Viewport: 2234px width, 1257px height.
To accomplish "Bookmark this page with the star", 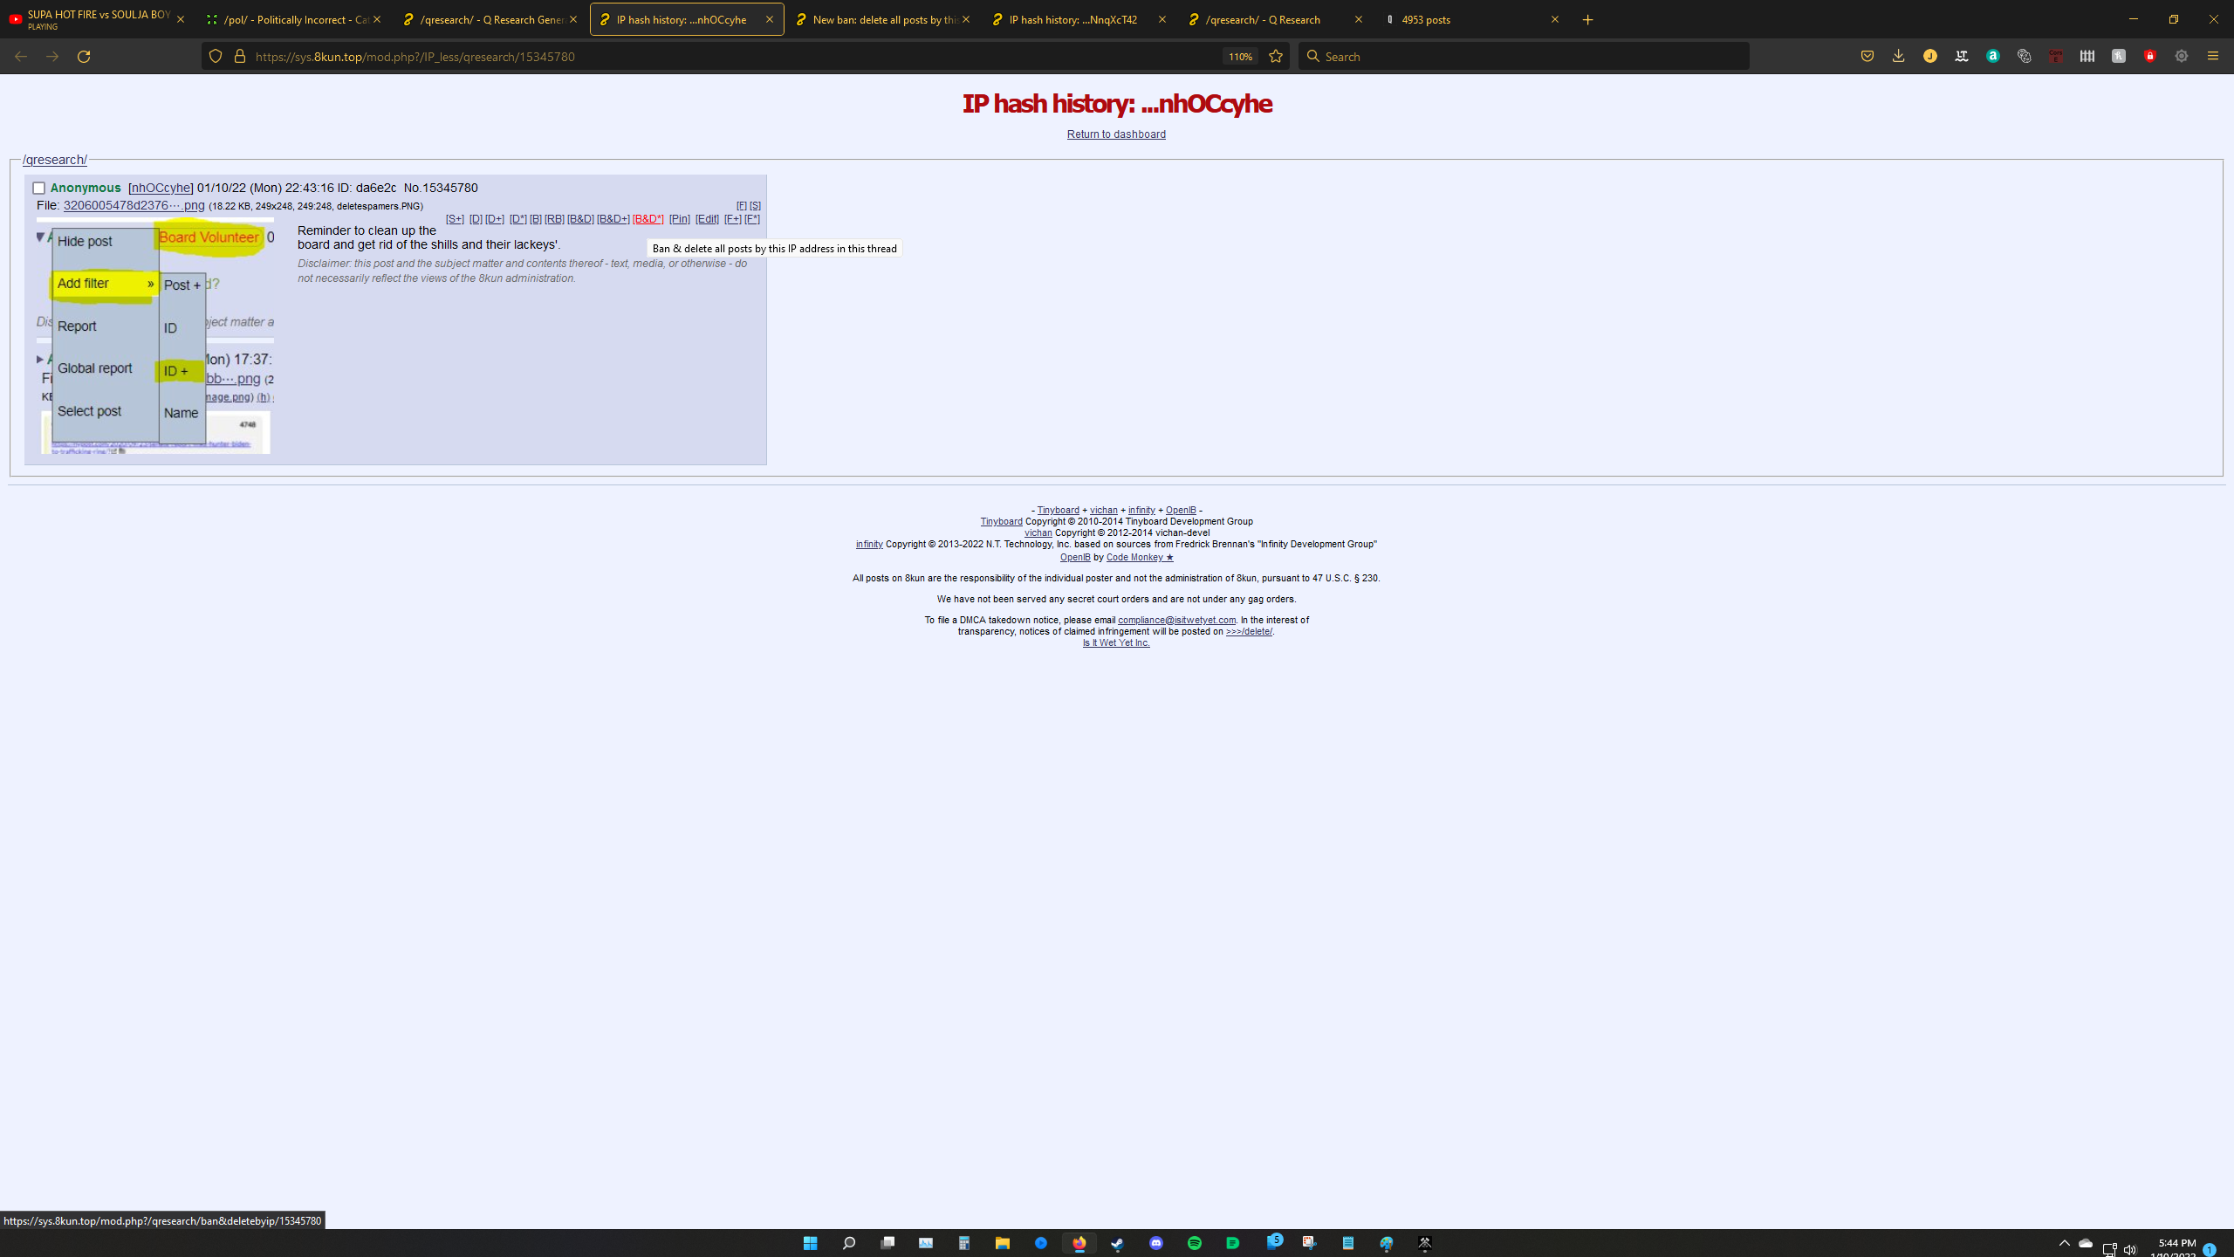I will [x=1275, y=56].
